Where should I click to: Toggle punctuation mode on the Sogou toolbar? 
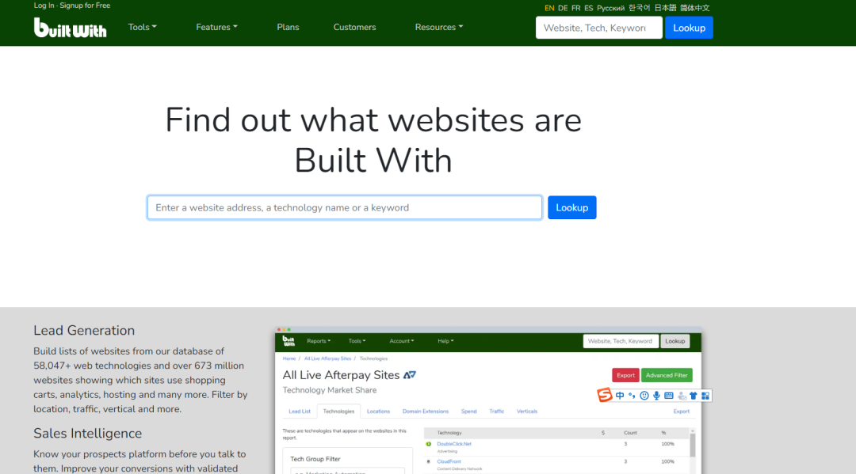(632, 396)
